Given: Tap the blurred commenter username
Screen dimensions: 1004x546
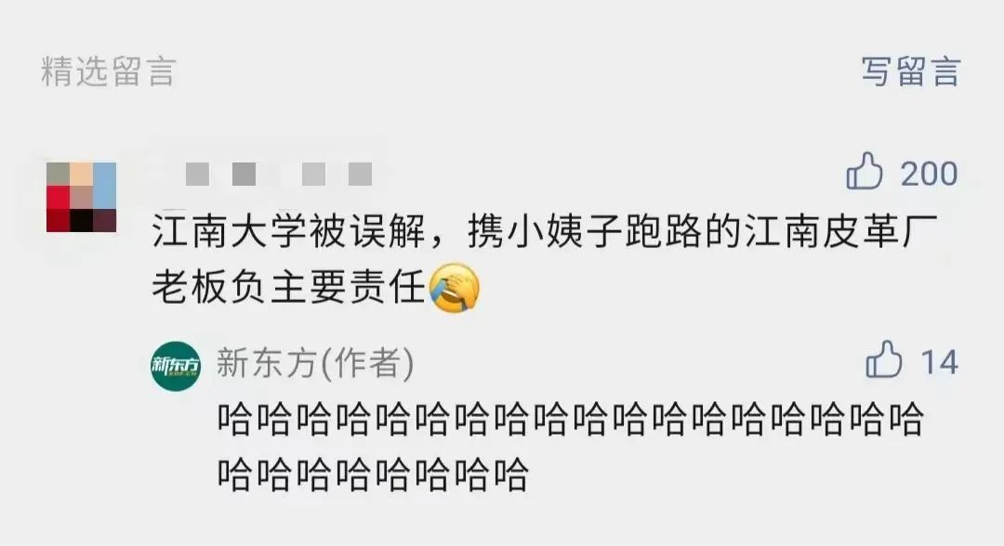Looking at the screenshot, I should click(x=279, y=174).
